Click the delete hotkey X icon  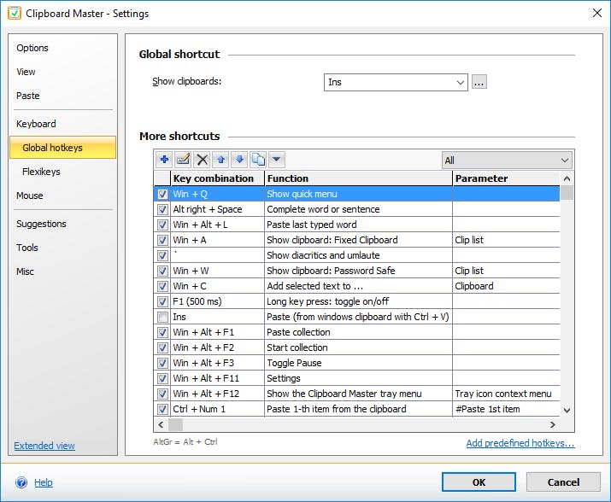(203, 160)
